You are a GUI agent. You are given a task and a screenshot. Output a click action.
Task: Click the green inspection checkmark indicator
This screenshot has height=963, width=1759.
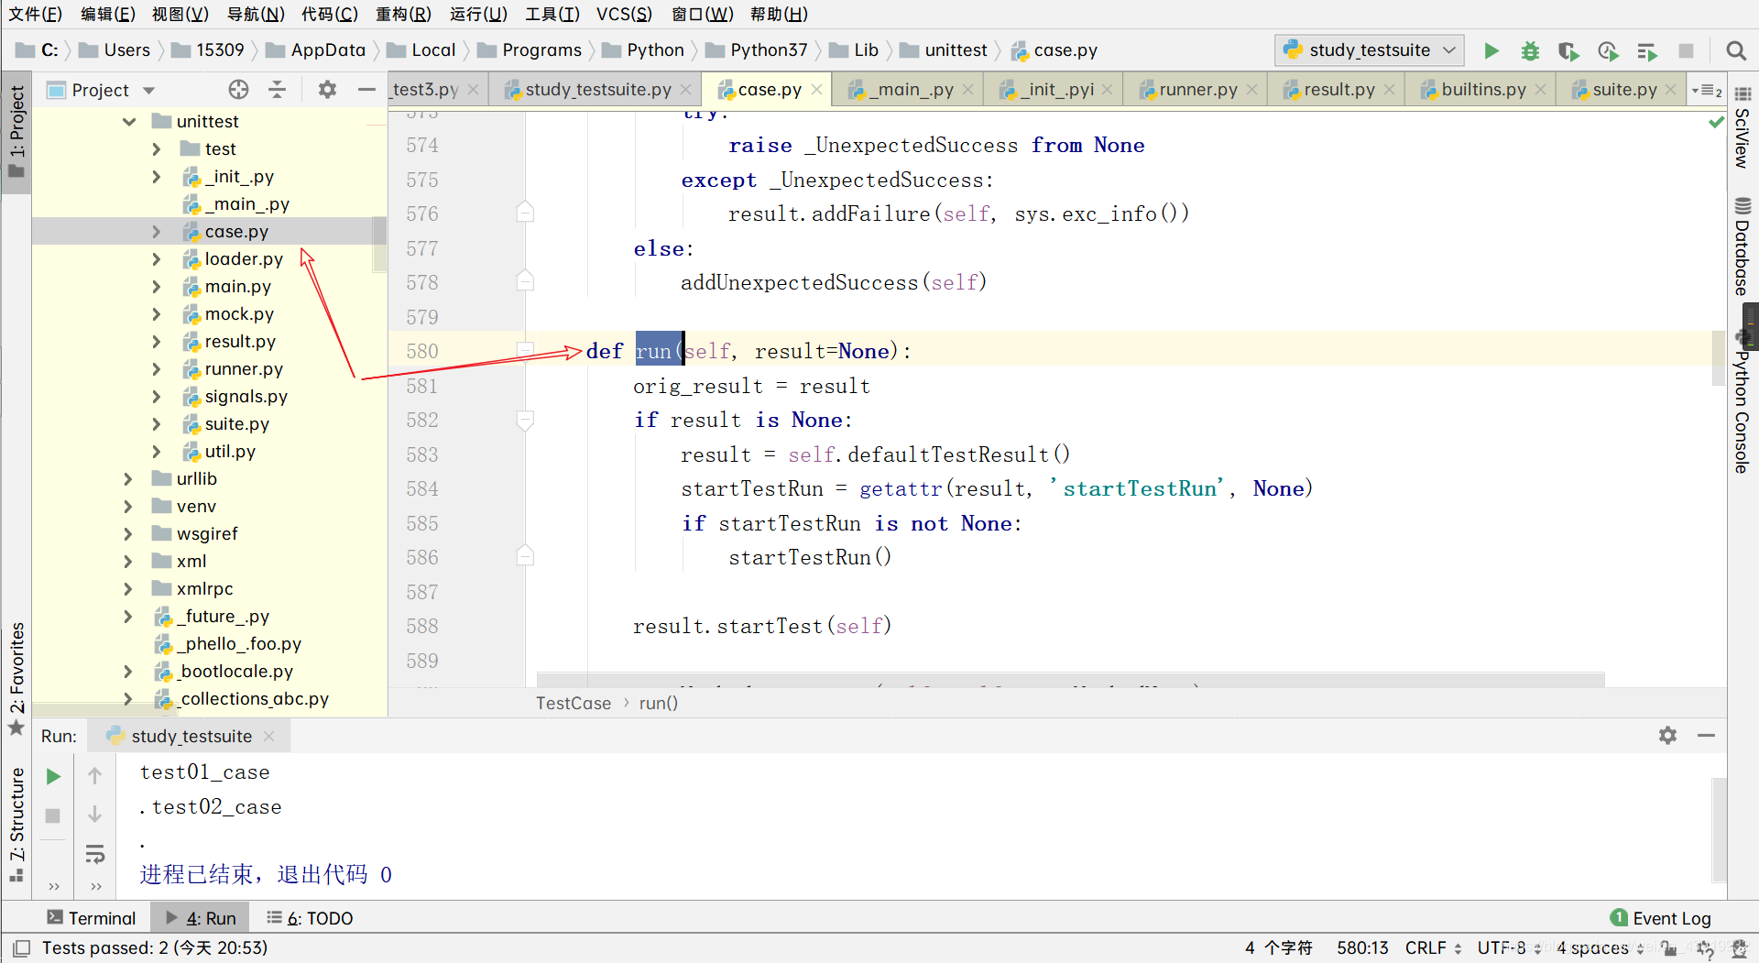tap(1716, 122)
